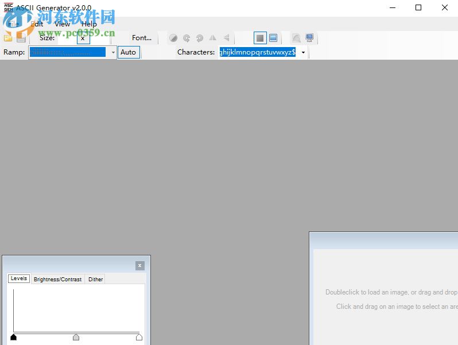Click the Auto ramp button
458x345 pixels.
pyautogui.click(x=129, y=52)
